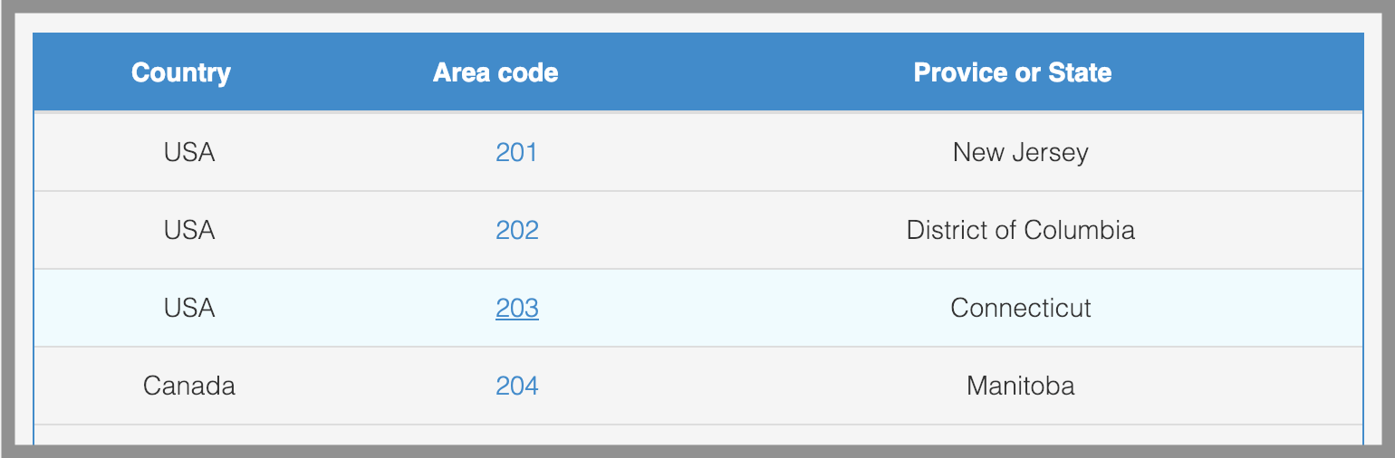Follow the underlined 203 area code link
1395x458 pixels.
[516, 309]
